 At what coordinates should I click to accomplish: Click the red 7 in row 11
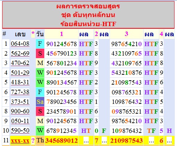click(x=96, y=141)
